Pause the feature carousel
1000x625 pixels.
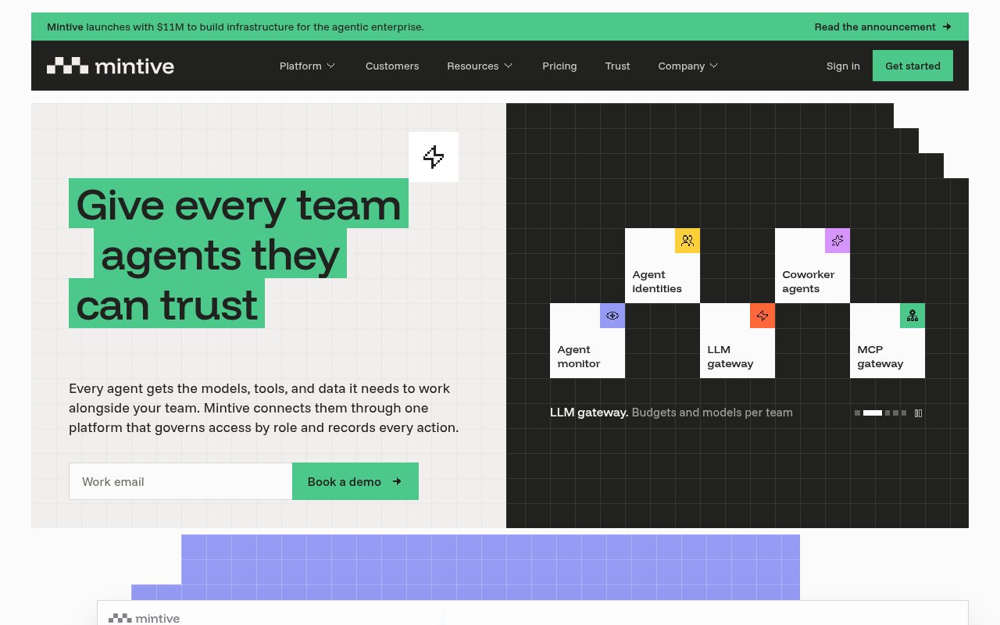click(919, 412)
